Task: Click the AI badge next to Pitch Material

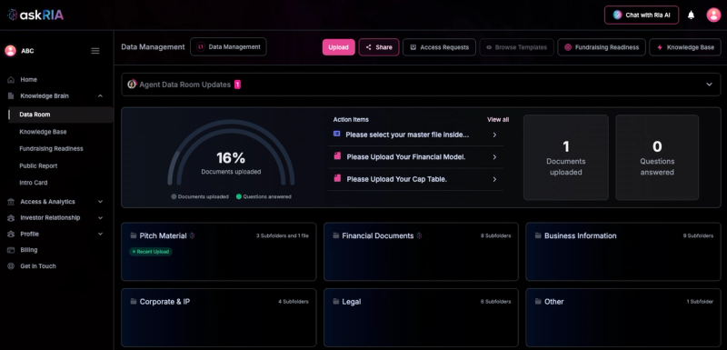Action: (x=192, y=235)
